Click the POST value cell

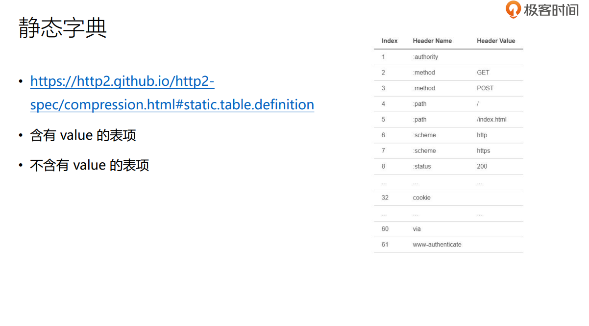(x=485, y=88)
